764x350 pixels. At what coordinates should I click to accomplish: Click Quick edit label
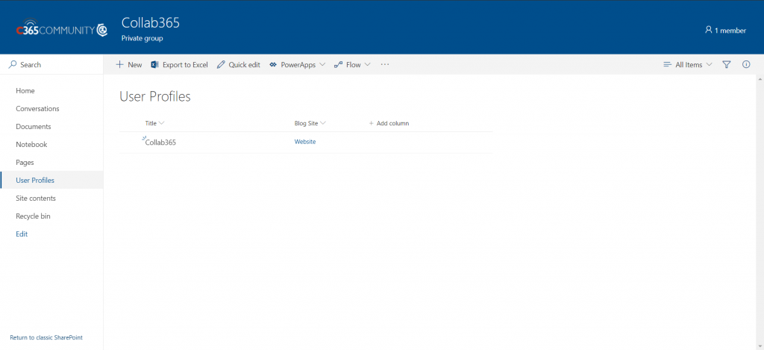pyautogui.click(x=245, y=64)
